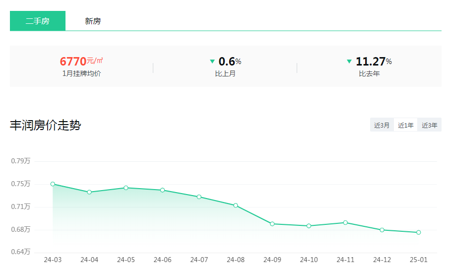This screenshot has height=273, width=449.
Task: Select the 24-07 data point marker
Action: click(x=199, y=197)
